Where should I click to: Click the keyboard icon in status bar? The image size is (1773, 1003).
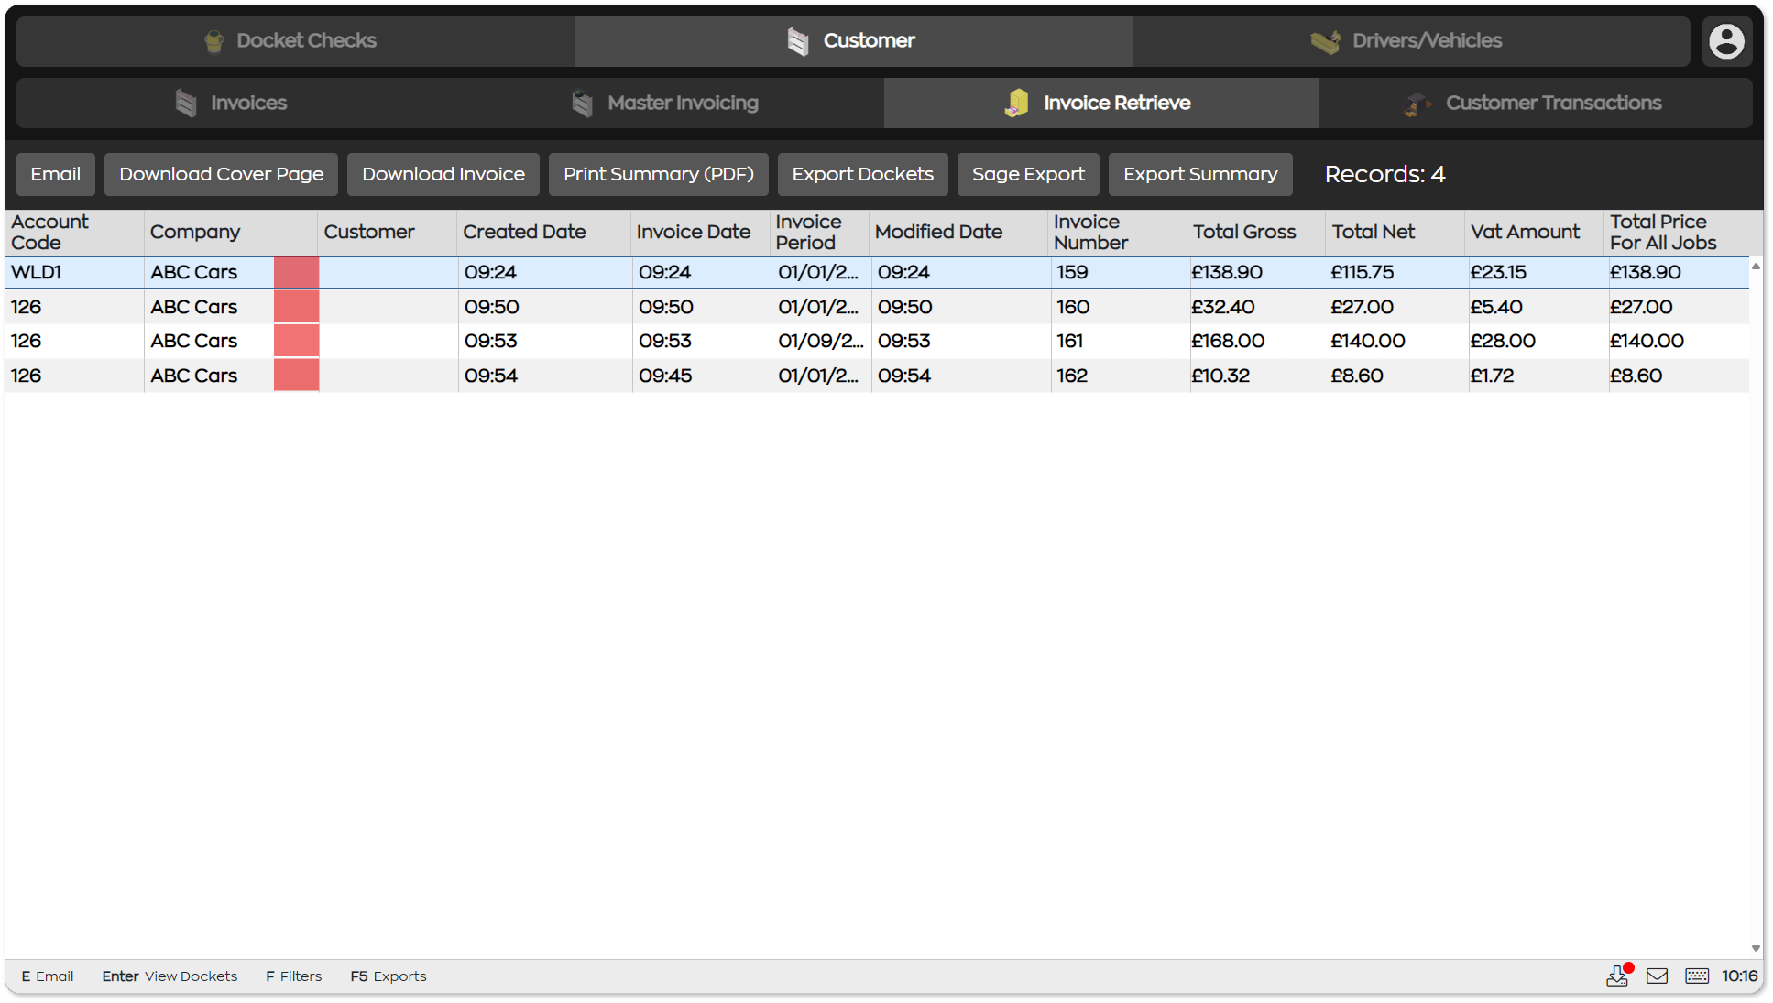pos(1697,976)
